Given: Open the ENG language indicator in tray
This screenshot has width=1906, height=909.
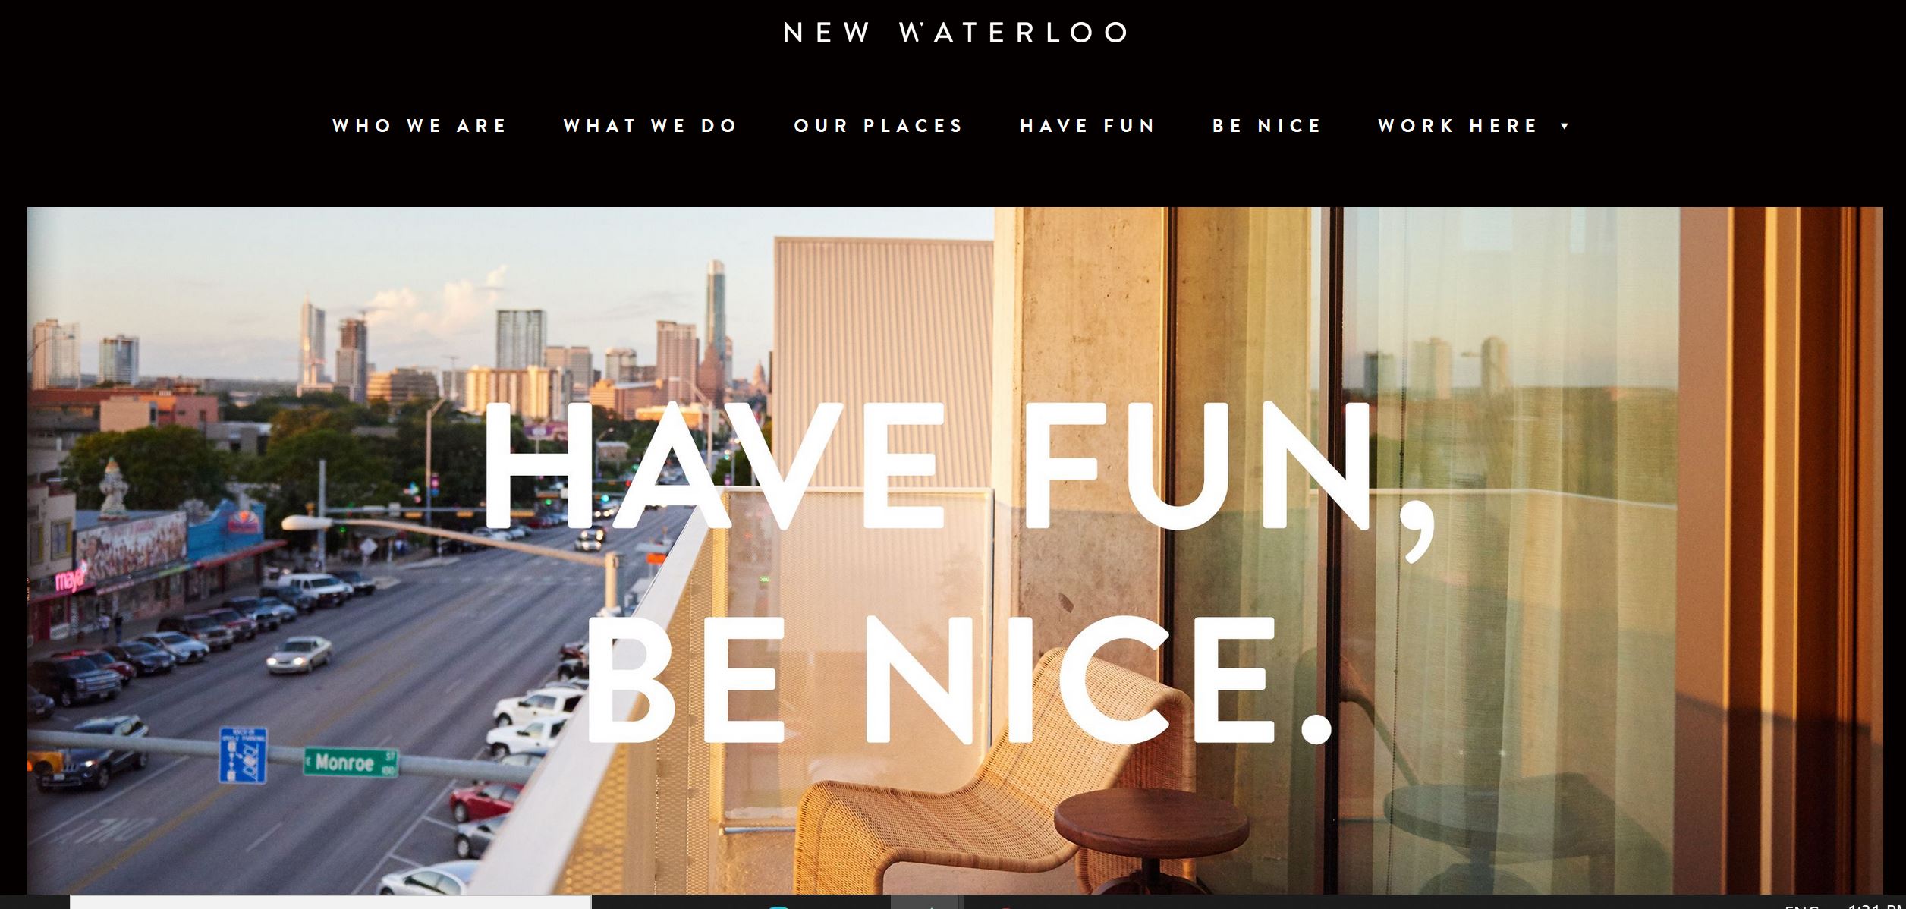Looking at the screenshot, I should (x=1801, y=906).
